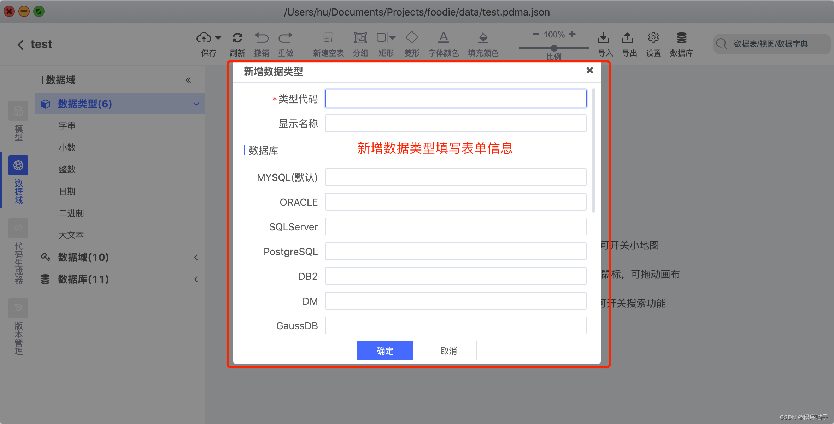Viewport: 834px width, 424px height.
Task: Click the Import (导入) icon
Action: coord(603,37)
